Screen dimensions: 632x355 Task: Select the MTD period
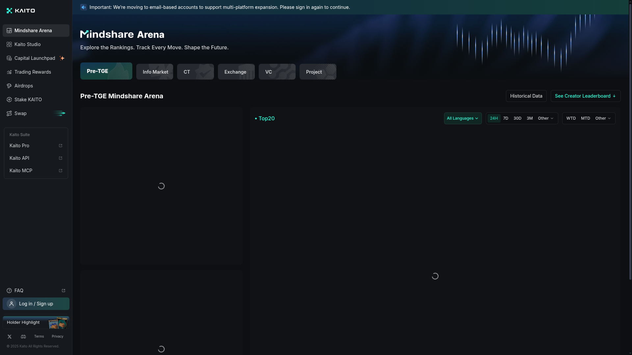pos(586,118)
